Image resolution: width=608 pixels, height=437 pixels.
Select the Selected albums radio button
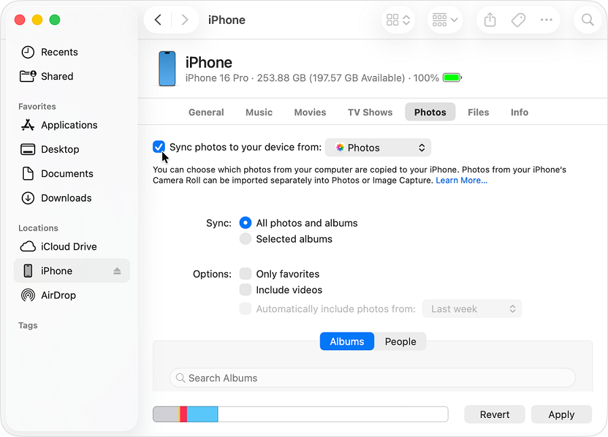tap(245, 239)
